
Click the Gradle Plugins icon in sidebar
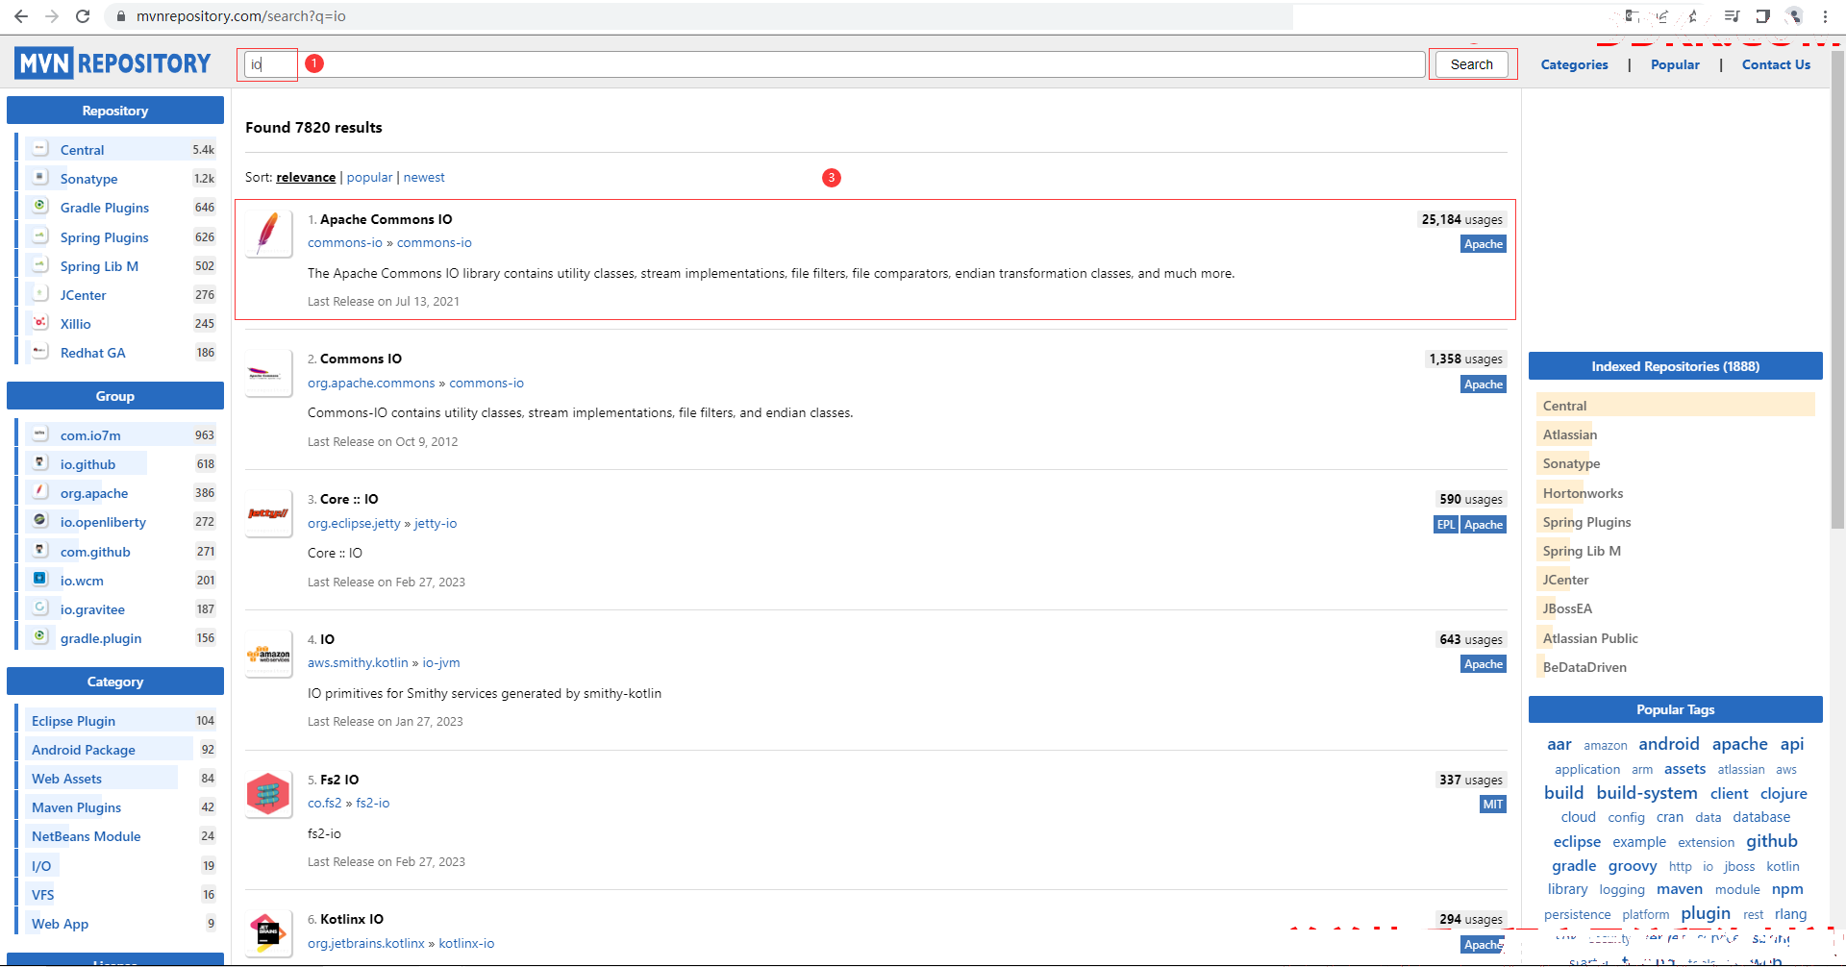40,207
